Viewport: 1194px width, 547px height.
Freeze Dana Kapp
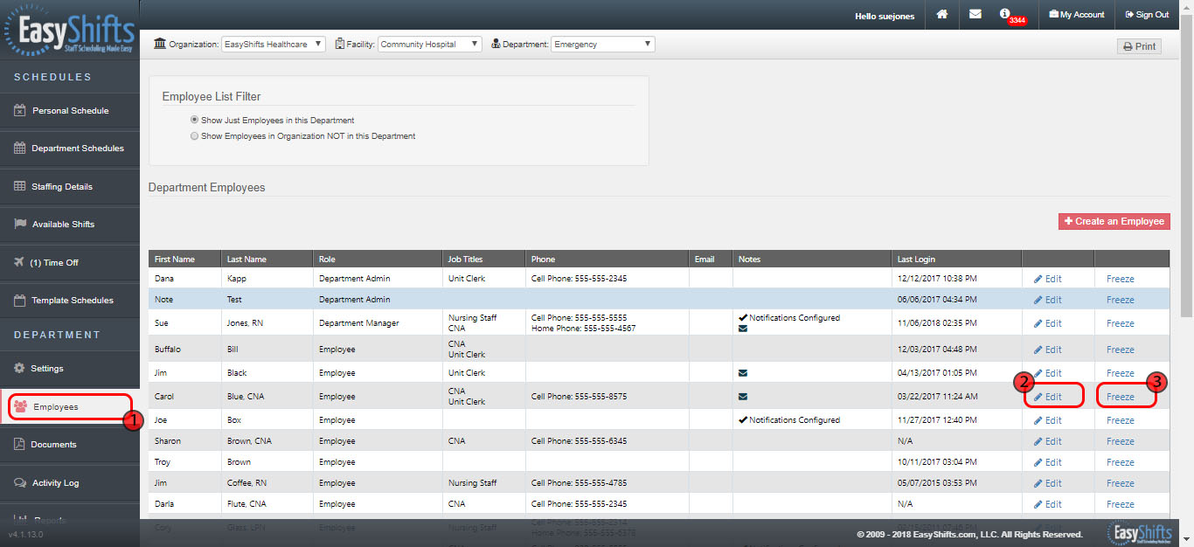tap(1121, 279)
